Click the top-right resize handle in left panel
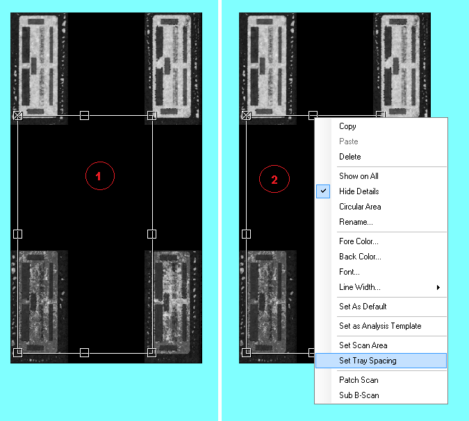Image resolution: width=469 pixels, height=421 pixels. 151,115
